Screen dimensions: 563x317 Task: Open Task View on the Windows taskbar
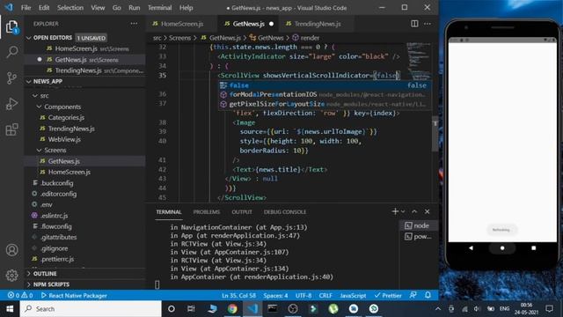click(x=191, y=309)
